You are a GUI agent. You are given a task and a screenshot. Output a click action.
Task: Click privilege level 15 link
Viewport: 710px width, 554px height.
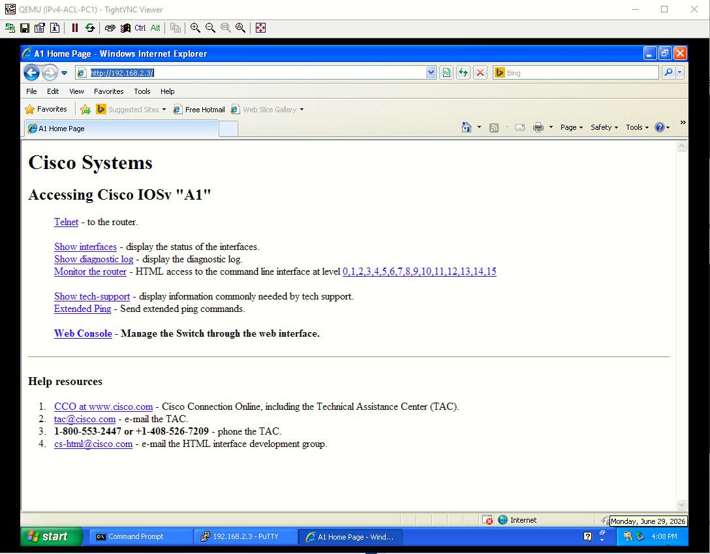tap(491, 271)
